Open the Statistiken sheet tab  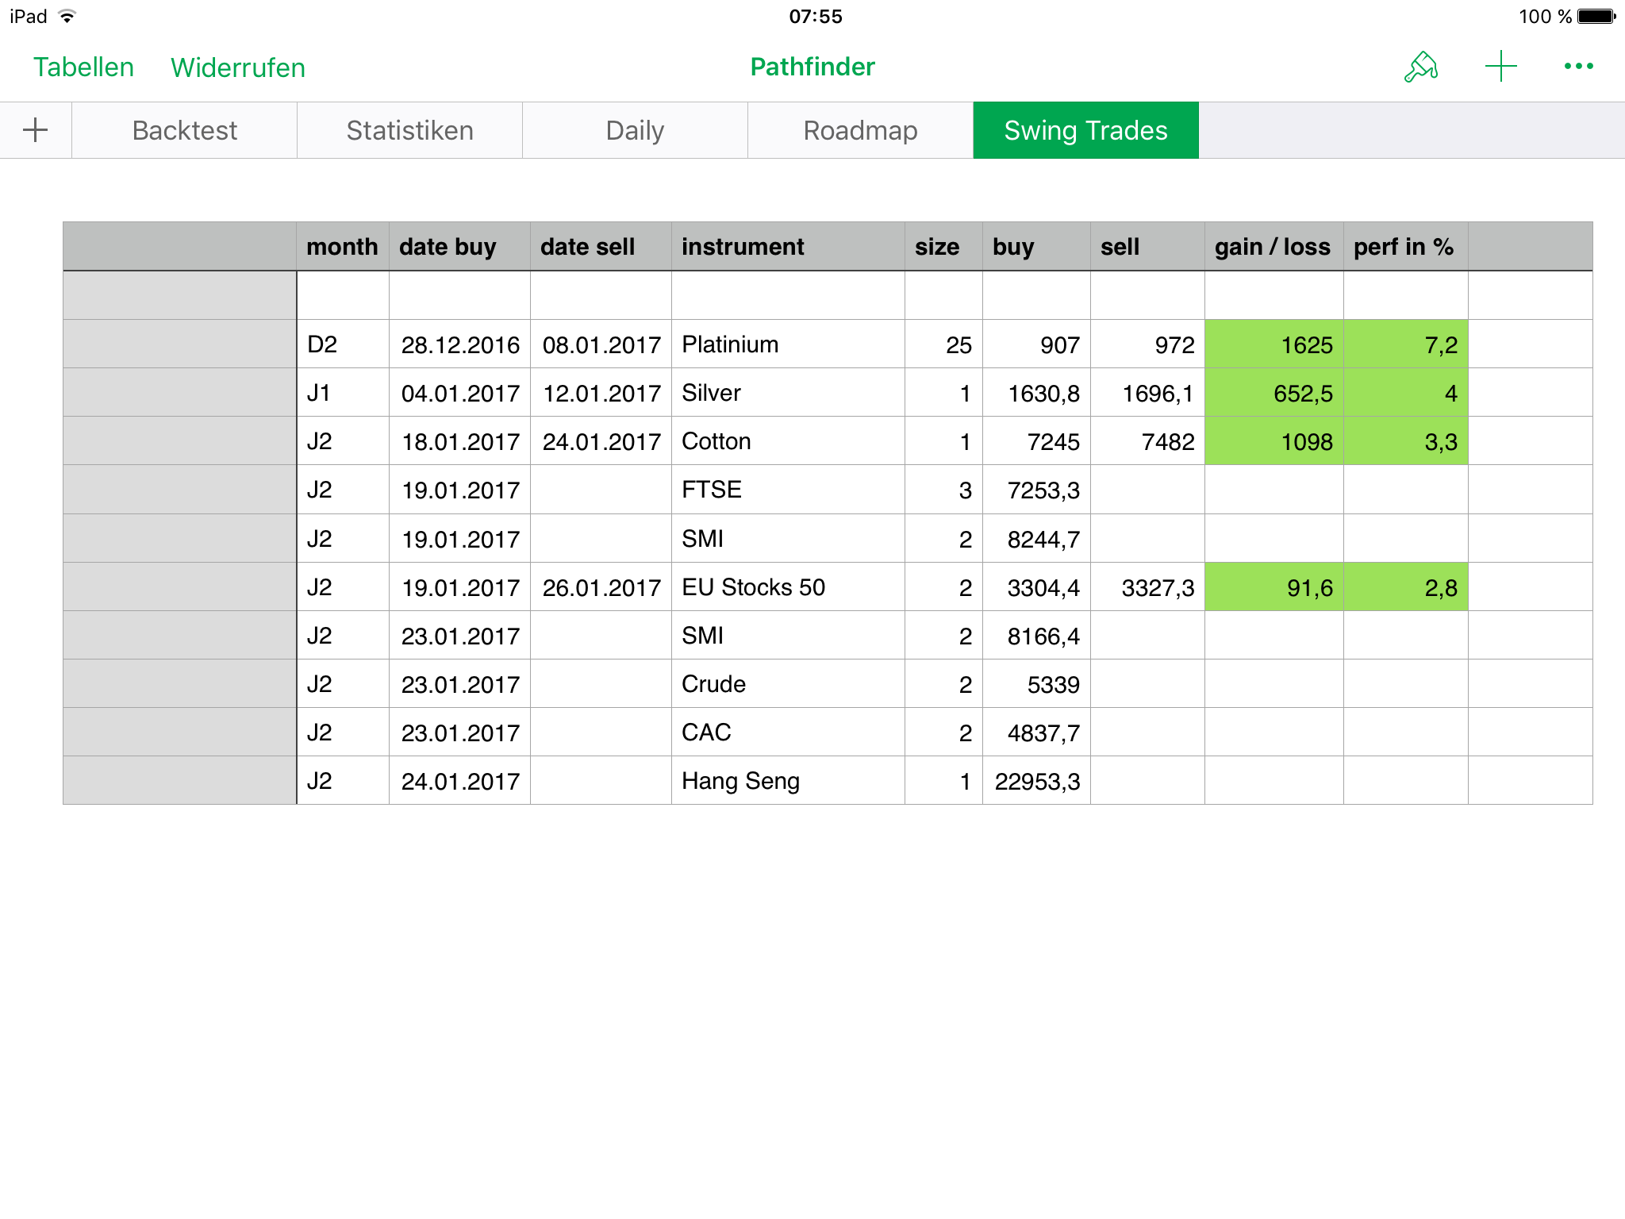point(409,130)
